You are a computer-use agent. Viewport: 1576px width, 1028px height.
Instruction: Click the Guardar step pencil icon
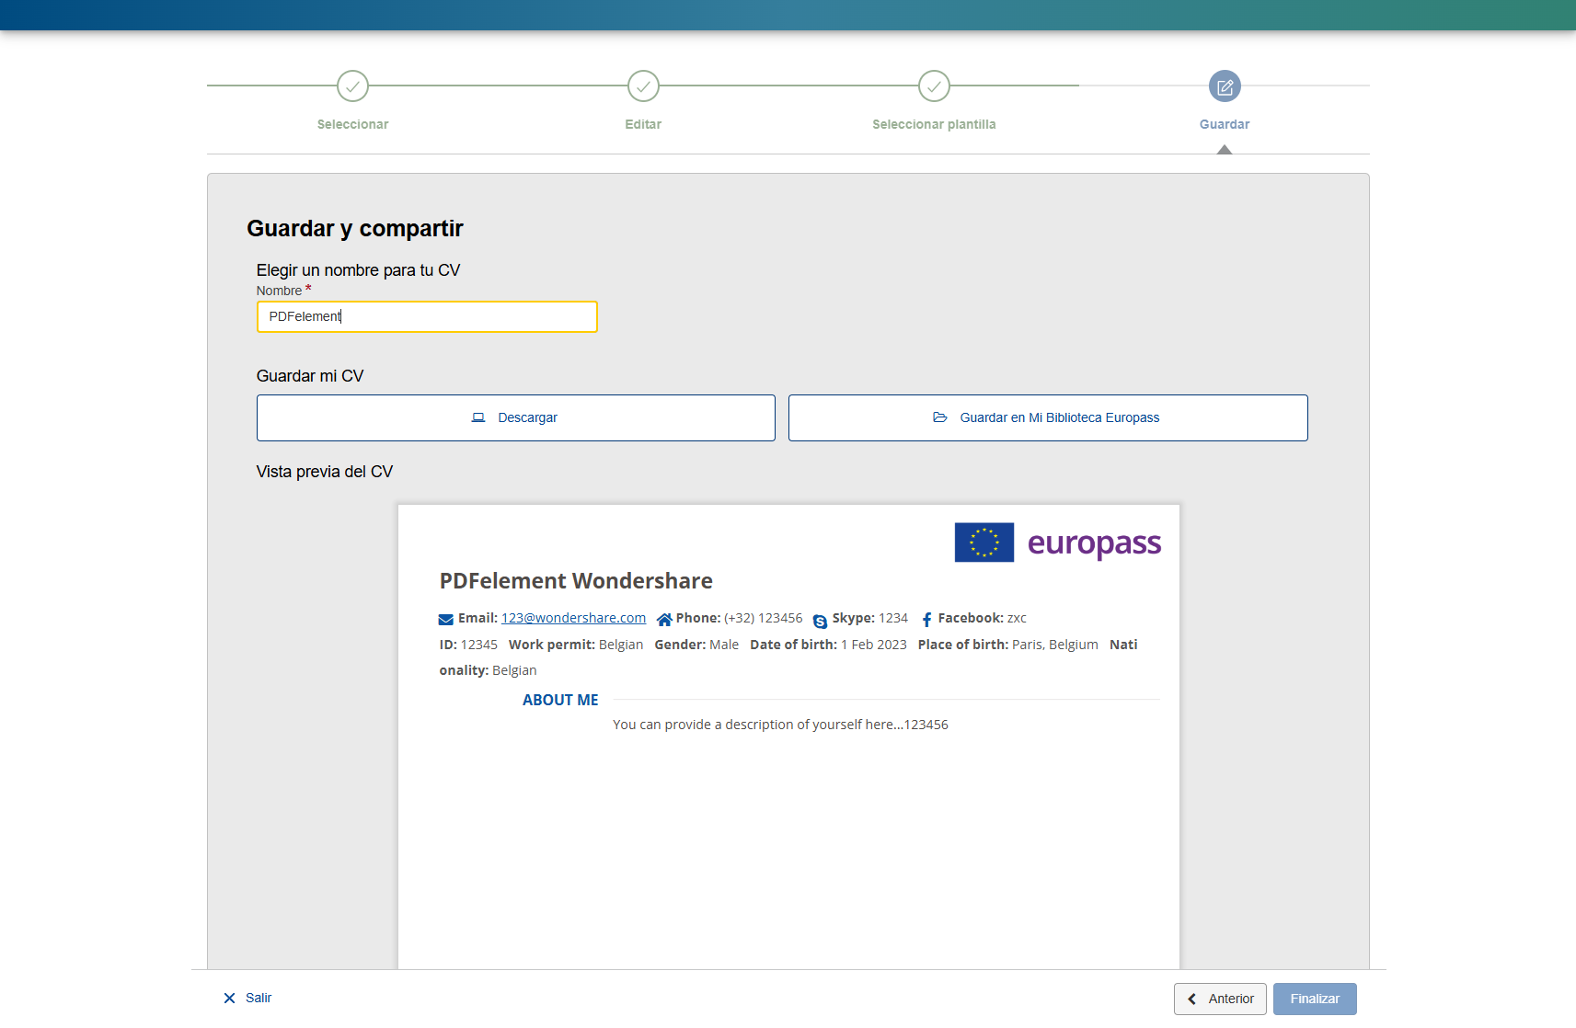1225,86
